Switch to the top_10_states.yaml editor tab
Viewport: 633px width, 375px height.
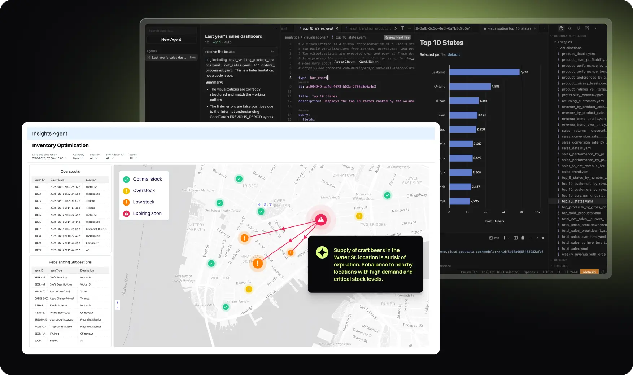point(318,28)
